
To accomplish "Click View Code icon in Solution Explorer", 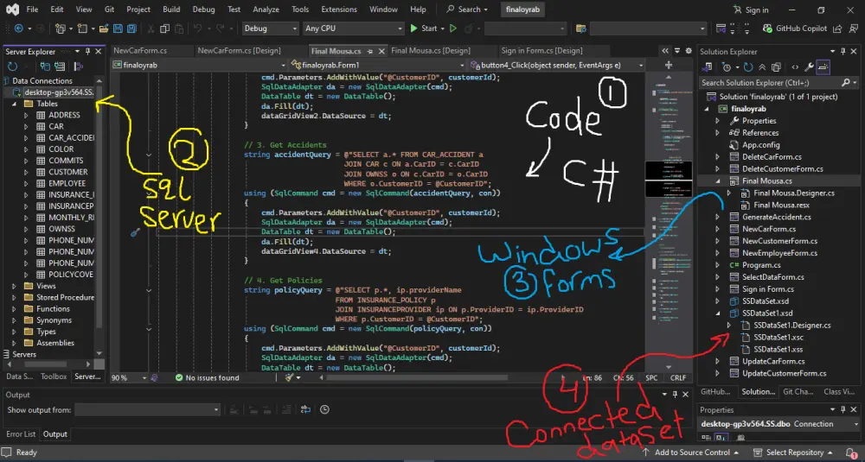I will 795,67.
